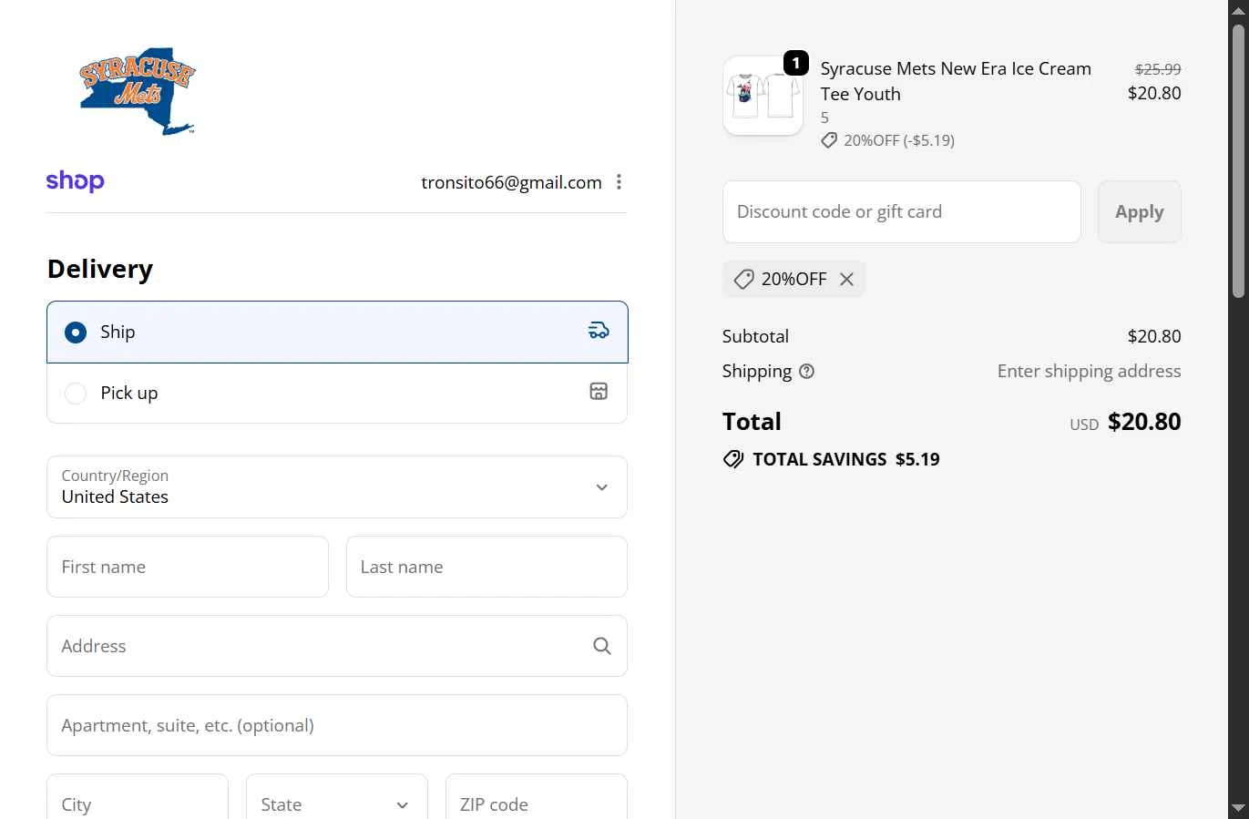Focus the Apartment, suite field
The width and height of the screenshot is (1249, 819).
(337, 725)
